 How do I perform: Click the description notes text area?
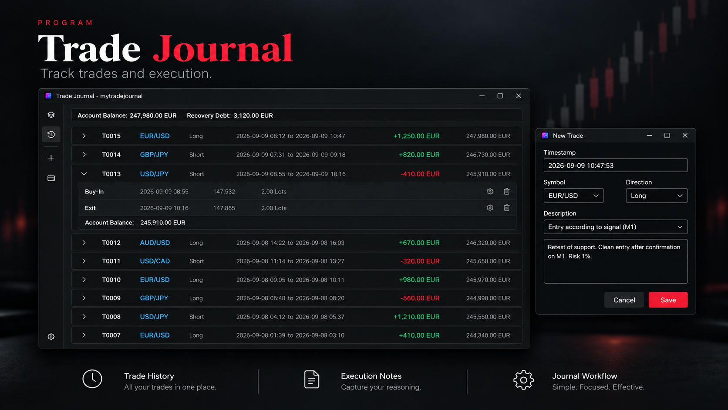click(616, 261)
